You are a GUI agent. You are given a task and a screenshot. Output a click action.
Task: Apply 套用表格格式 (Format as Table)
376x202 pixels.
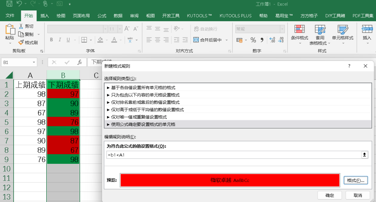pyautogui.click(x=320, y=34)
